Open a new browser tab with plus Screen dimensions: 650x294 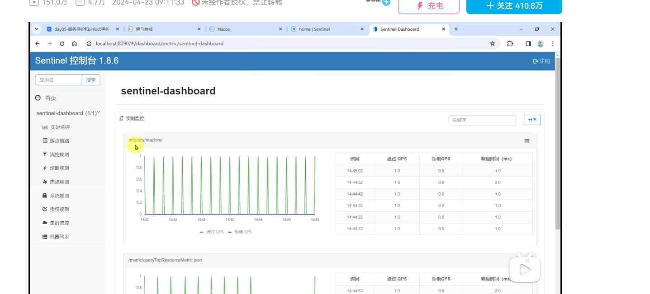456,29
